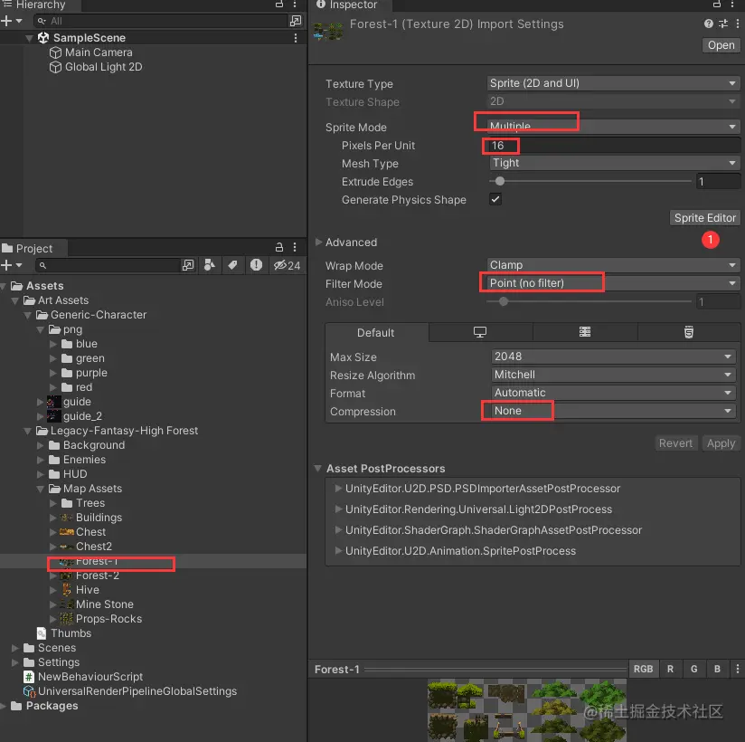Open the Inspector component context menu
Screen dimensions: 745x742
[x=738, y=24]
